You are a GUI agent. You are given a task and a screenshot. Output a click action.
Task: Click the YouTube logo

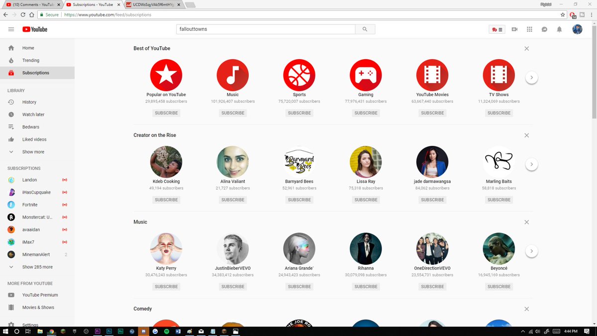(35, 29)
